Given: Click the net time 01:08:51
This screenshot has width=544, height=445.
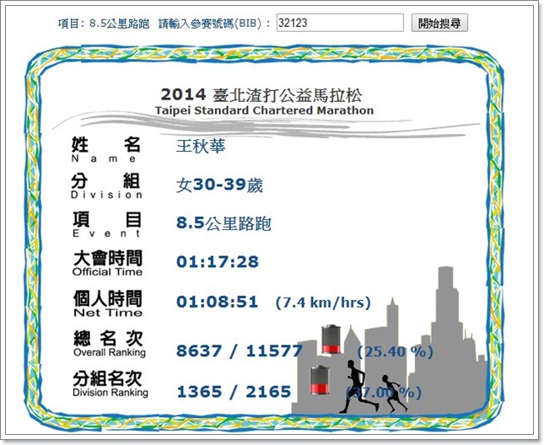Looking at the screenshot, I should pyautogui.click(x=218, y=302).
